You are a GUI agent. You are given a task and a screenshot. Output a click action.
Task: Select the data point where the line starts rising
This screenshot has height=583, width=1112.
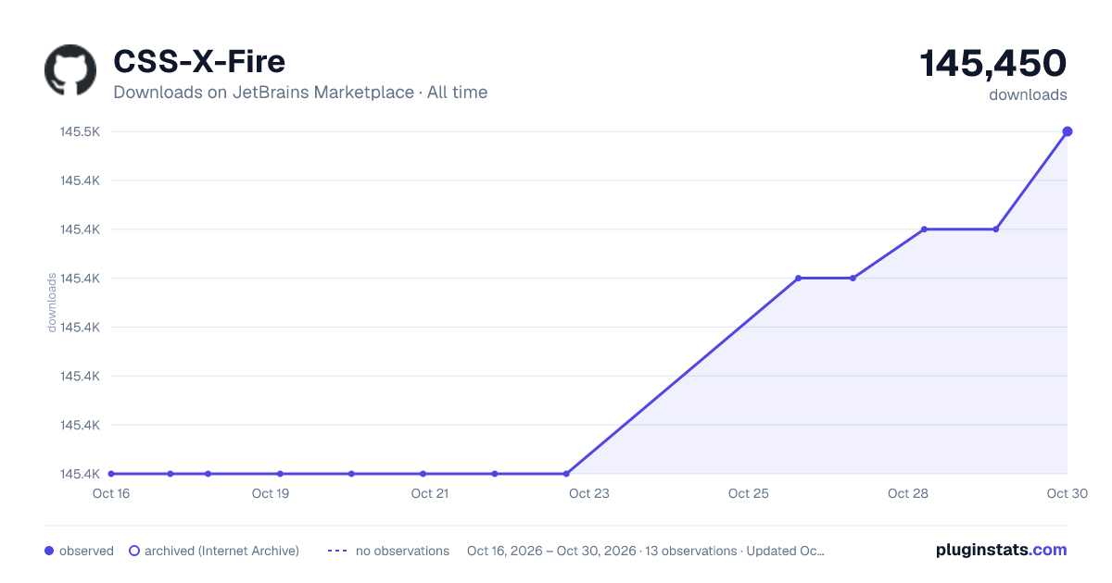(566, 474)
